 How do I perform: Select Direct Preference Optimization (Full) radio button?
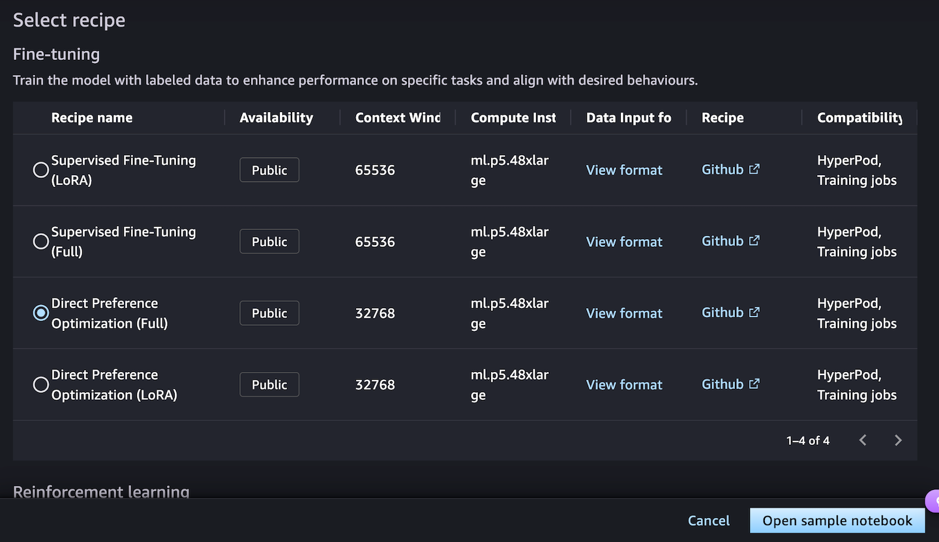tap(41, 313)
